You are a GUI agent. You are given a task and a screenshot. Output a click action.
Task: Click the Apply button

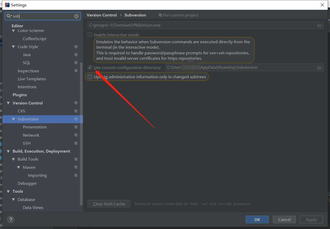click(311, 219)
